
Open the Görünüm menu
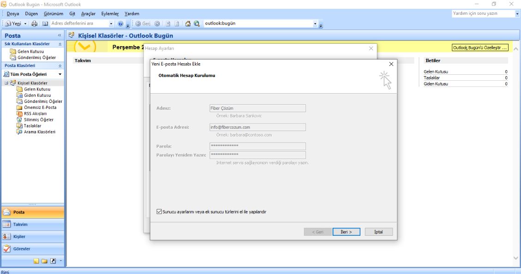pos(53,14)
